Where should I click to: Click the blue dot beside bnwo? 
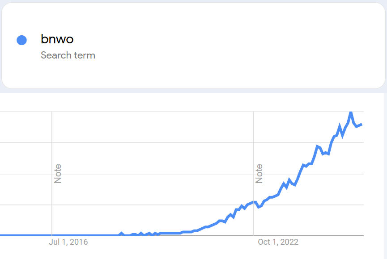[22, 40]
